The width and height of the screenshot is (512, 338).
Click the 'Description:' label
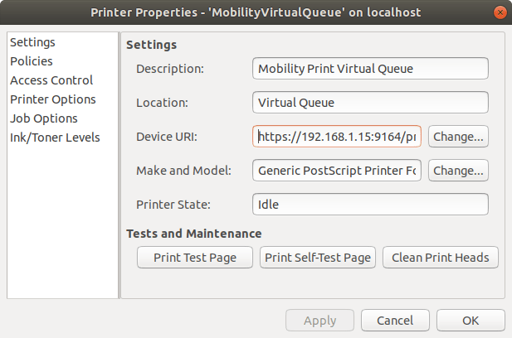(x=170, y=69)
